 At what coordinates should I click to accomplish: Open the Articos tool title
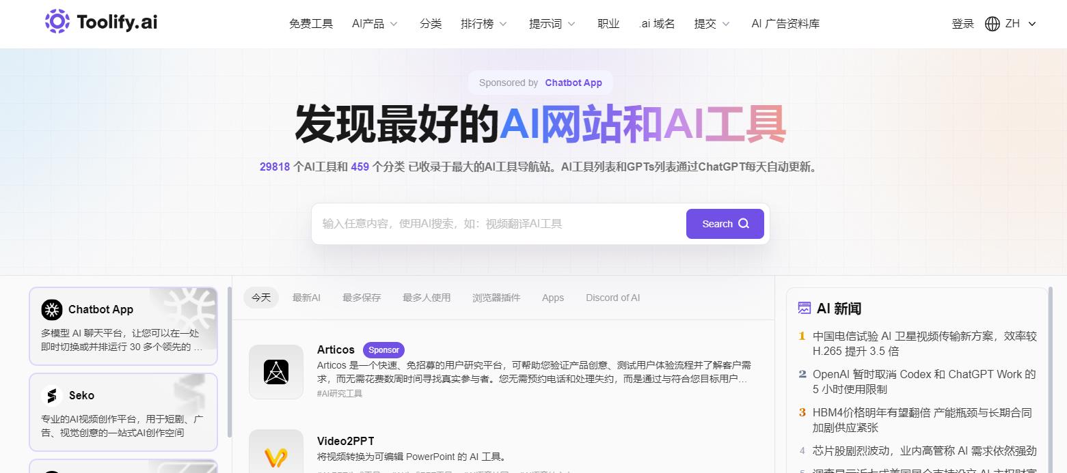[x=336, y=349]
